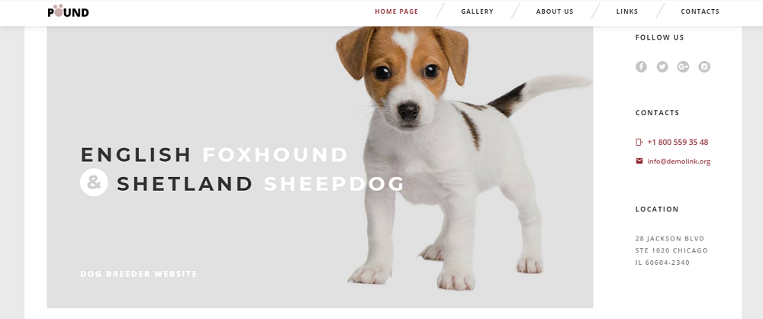Open the Instagram social icon
The image size is (763, 319).
coord(704,66)
